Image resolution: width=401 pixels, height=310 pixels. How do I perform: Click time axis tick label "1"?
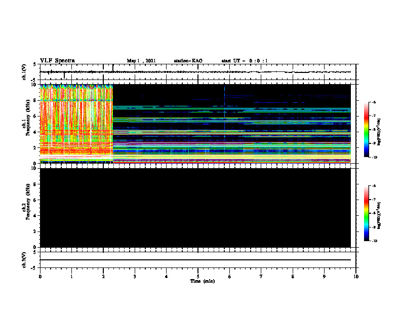tap(71, 277)
